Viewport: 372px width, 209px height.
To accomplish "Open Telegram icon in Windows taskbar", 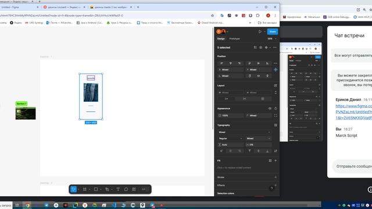I will 46,205.
